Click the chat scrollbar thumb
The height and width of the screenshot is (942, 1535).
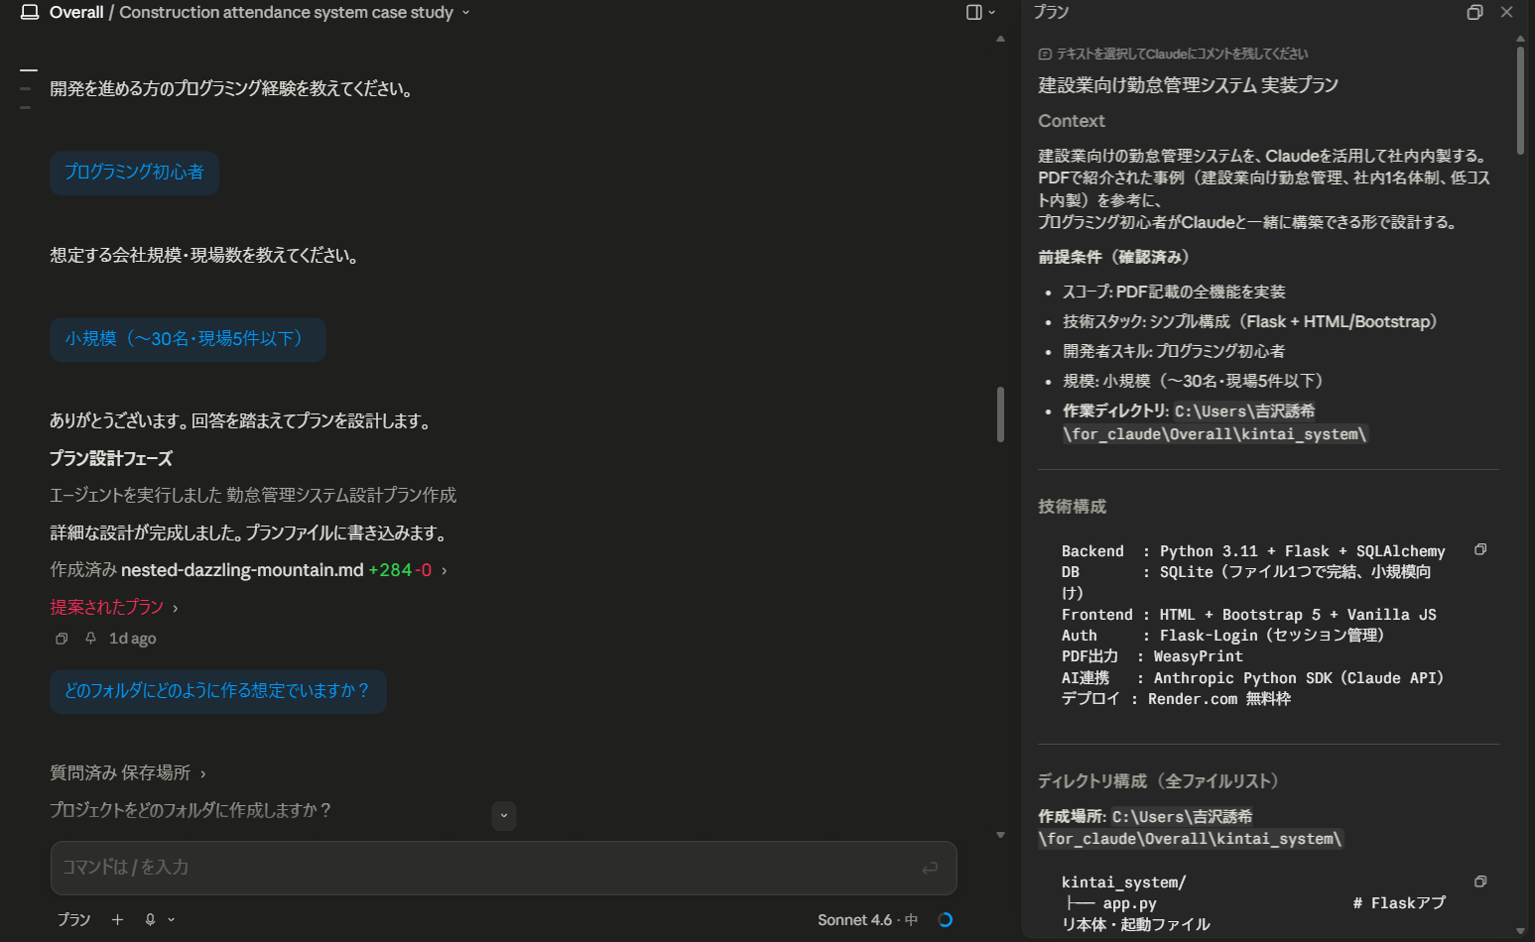coord(1000,413)
